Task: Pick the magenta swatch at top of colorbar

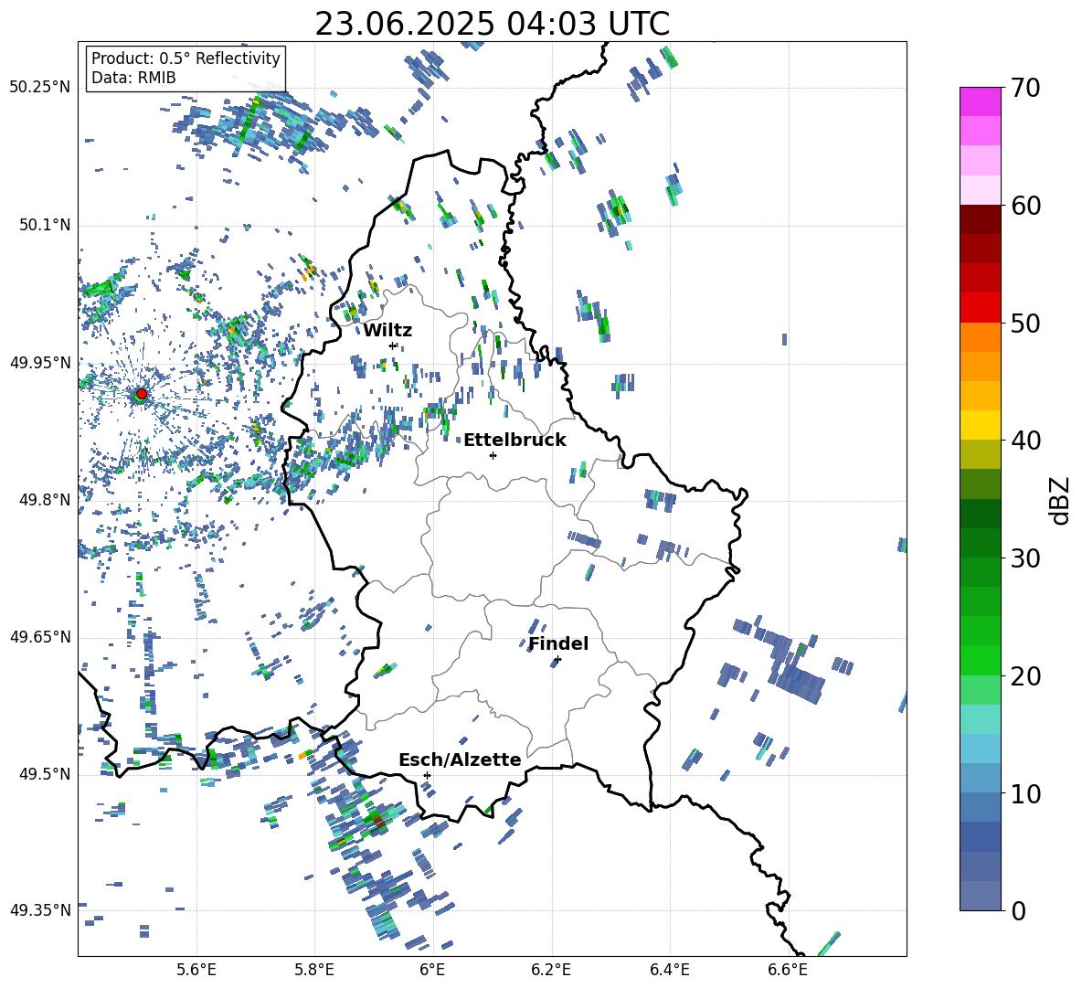Action: coord(980,101)
